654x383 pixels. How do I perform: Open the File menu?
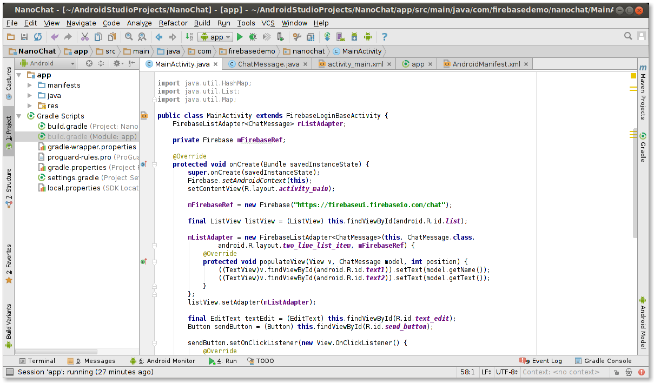12,23
